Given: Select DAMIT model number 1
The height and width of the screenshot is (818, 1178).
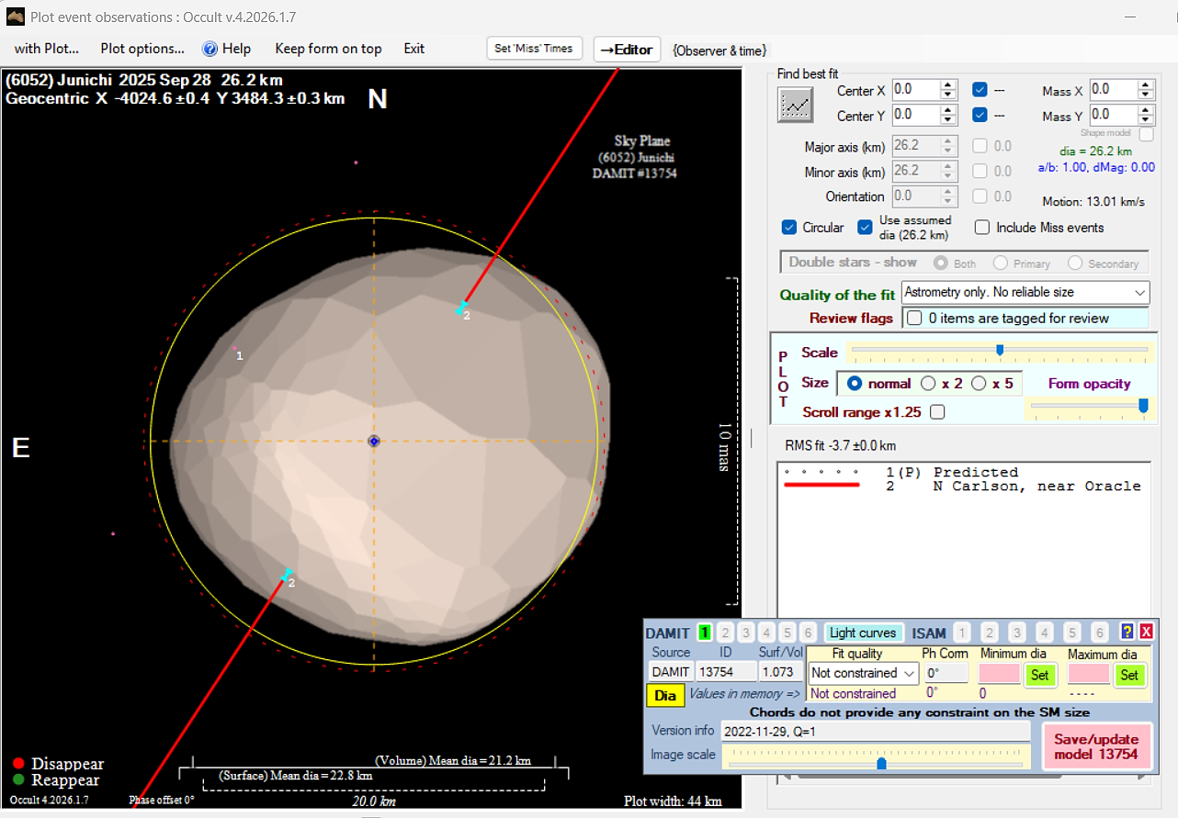Looking at the screenshot, I should coord(705,633).
